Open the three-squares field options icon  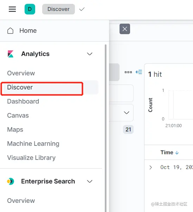128,72
